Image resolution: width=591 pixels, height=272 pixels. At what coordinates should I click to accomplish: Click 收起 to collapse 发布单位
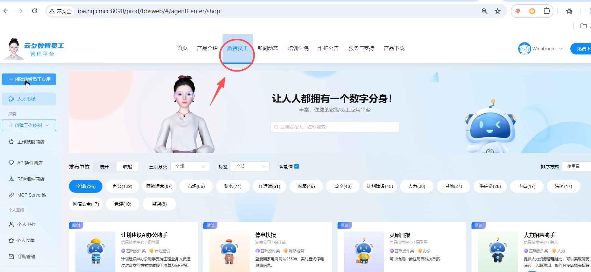[128, 167]
